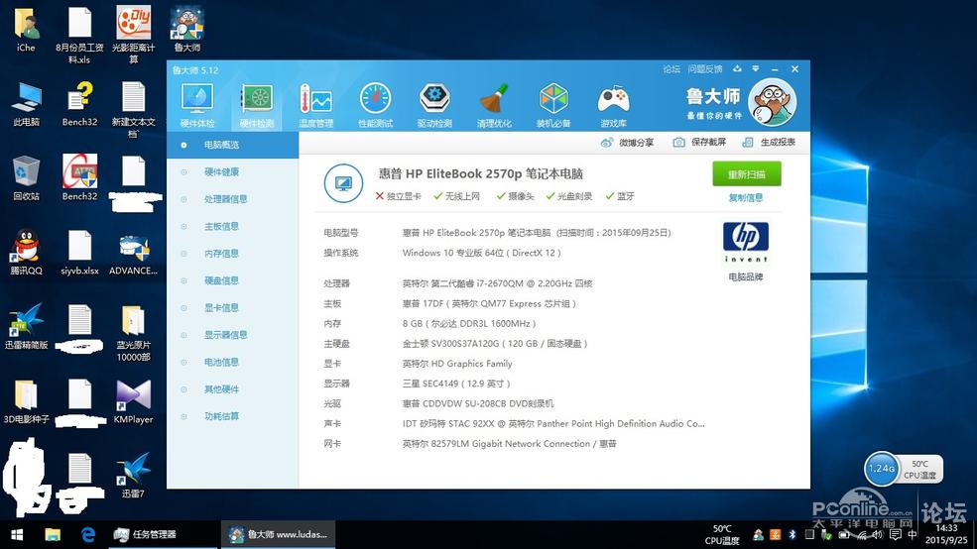Click the 英特尔 HD Graphics Family text
Screen dimensions: 977x549
tap(457, 364)
